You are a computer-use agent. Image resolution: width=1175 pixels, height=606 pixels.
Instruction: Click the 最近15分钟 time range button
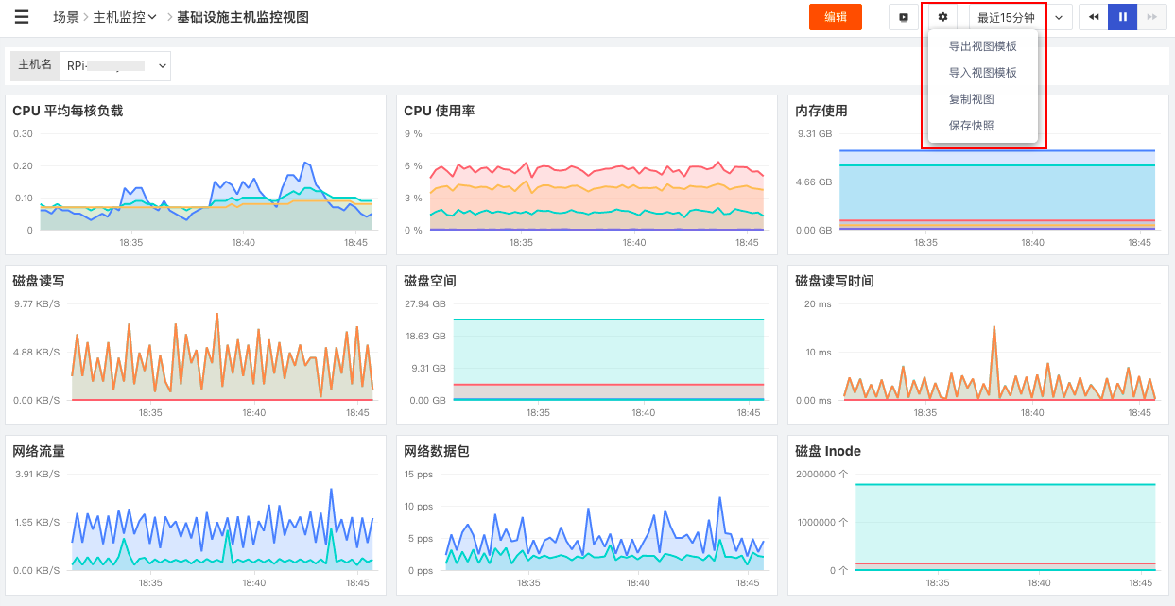click(x=1006, y=17)
